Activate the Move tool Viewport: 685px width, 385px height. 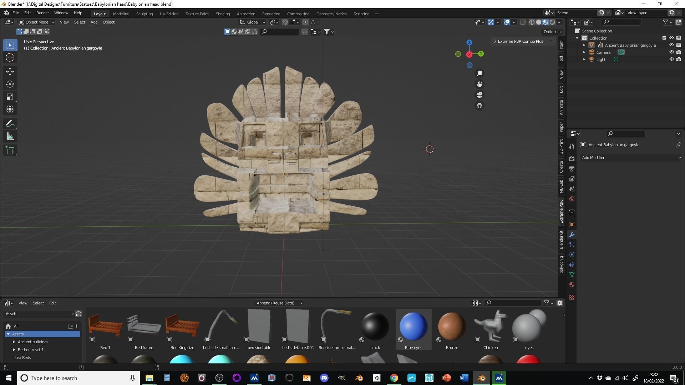click(10, 72)
